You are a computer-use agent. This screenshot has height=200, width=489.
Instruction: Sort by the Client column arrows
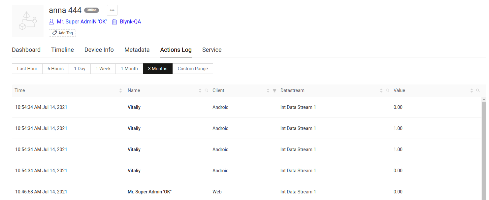tap(268, 90)
